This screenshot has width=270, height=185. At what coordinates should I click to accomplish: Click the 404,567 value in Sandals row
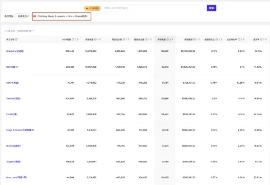point(70,99)
